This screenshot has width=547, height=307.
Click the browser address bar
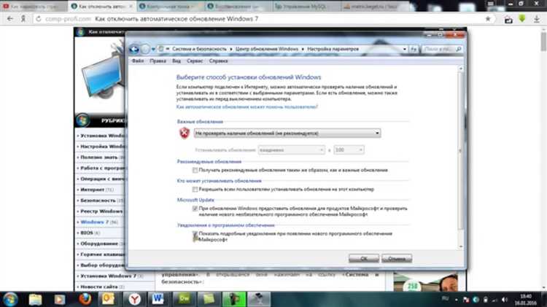pos(263,19)
